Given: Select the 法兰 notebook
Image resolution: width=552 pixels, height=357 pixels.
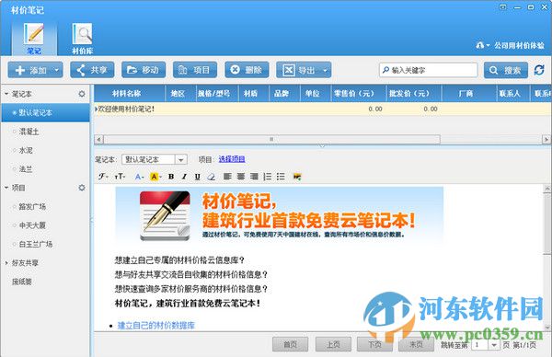Looking at the screenshot, I should click(x=26, y=169).
